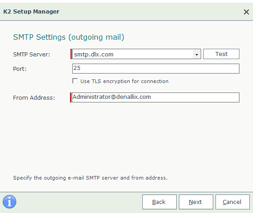The height and width of the screenshot is (213, 253).
Task: Click the Specify the outgoing e-mail instruction text
Action: (90, 178)
